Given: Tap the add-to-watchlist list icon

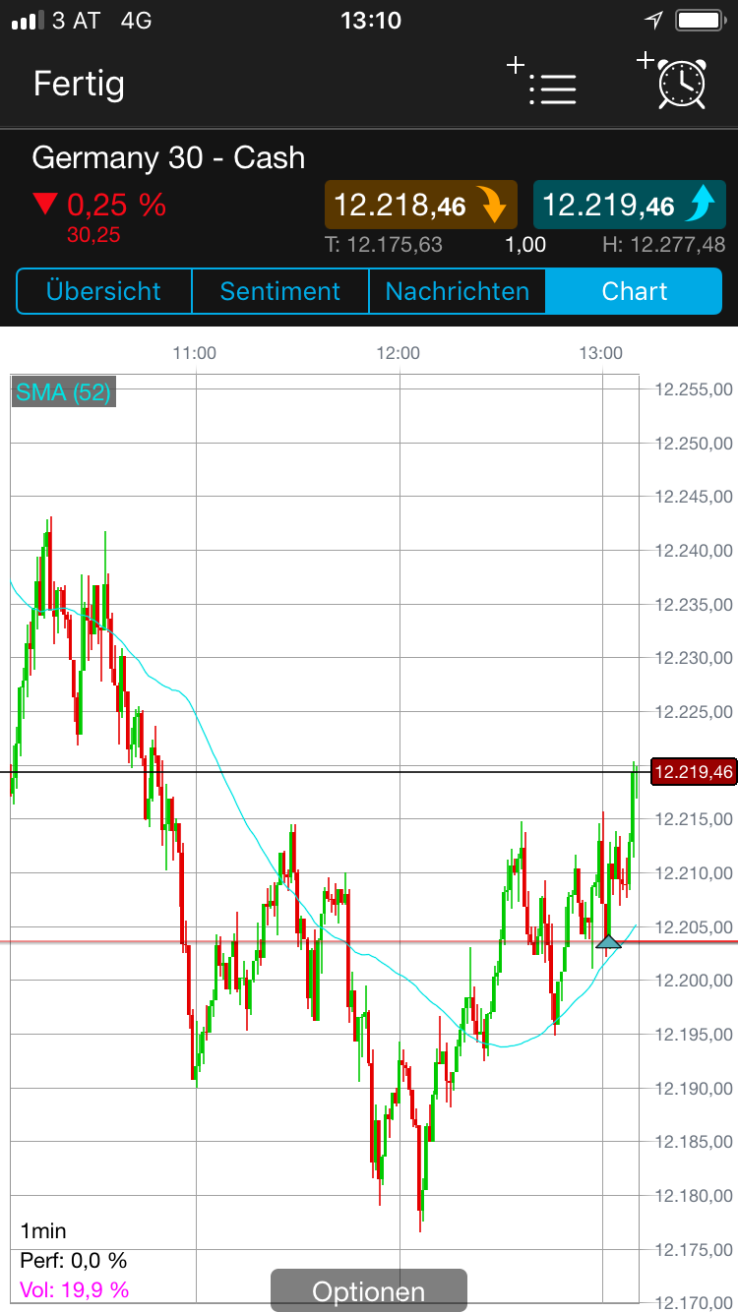Looking at the screenshot, I should [x=542, y=83].
